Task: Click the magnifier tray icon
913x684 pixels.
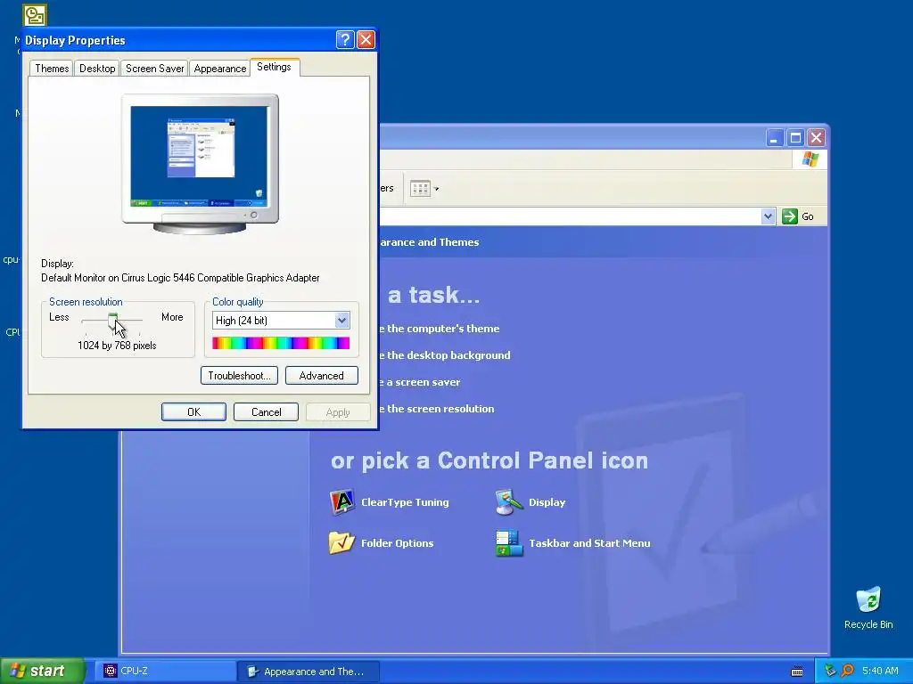Action: (x=847, y=671)
